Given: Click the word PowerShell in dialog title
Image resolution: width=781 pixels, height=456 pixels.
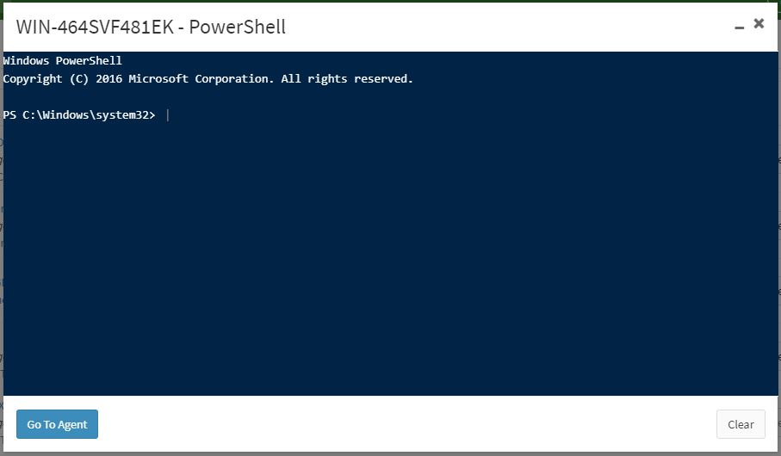Looking at the screenshot, I should point(237,27).
